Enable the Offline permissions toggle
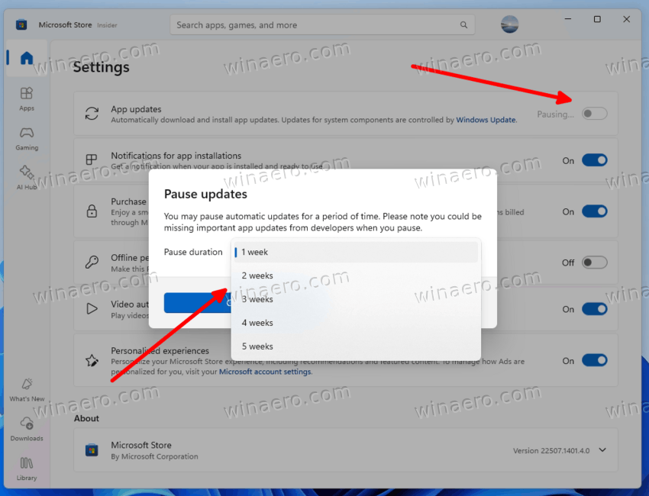This screenshot has width=649, height=496. click(x=594, y=262)
